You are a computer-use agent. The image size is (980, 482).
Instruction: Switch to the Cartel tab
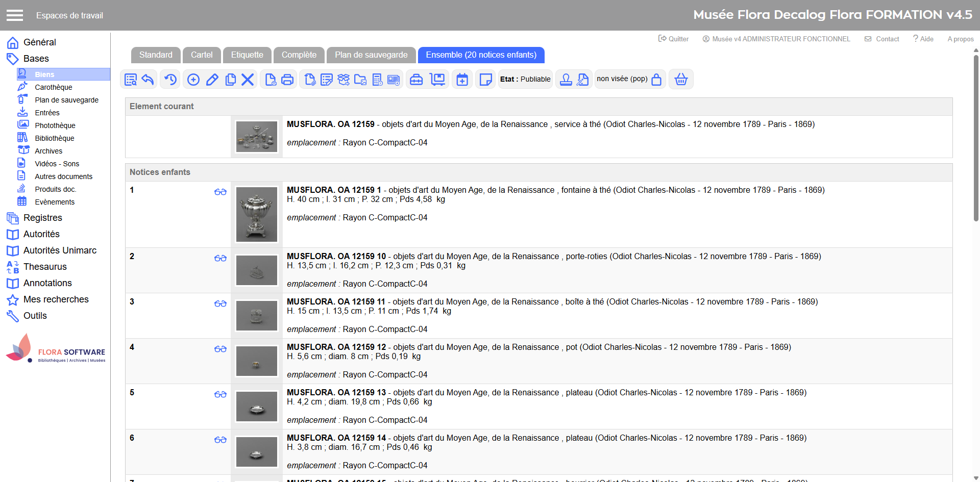click(x=202, y=55)
